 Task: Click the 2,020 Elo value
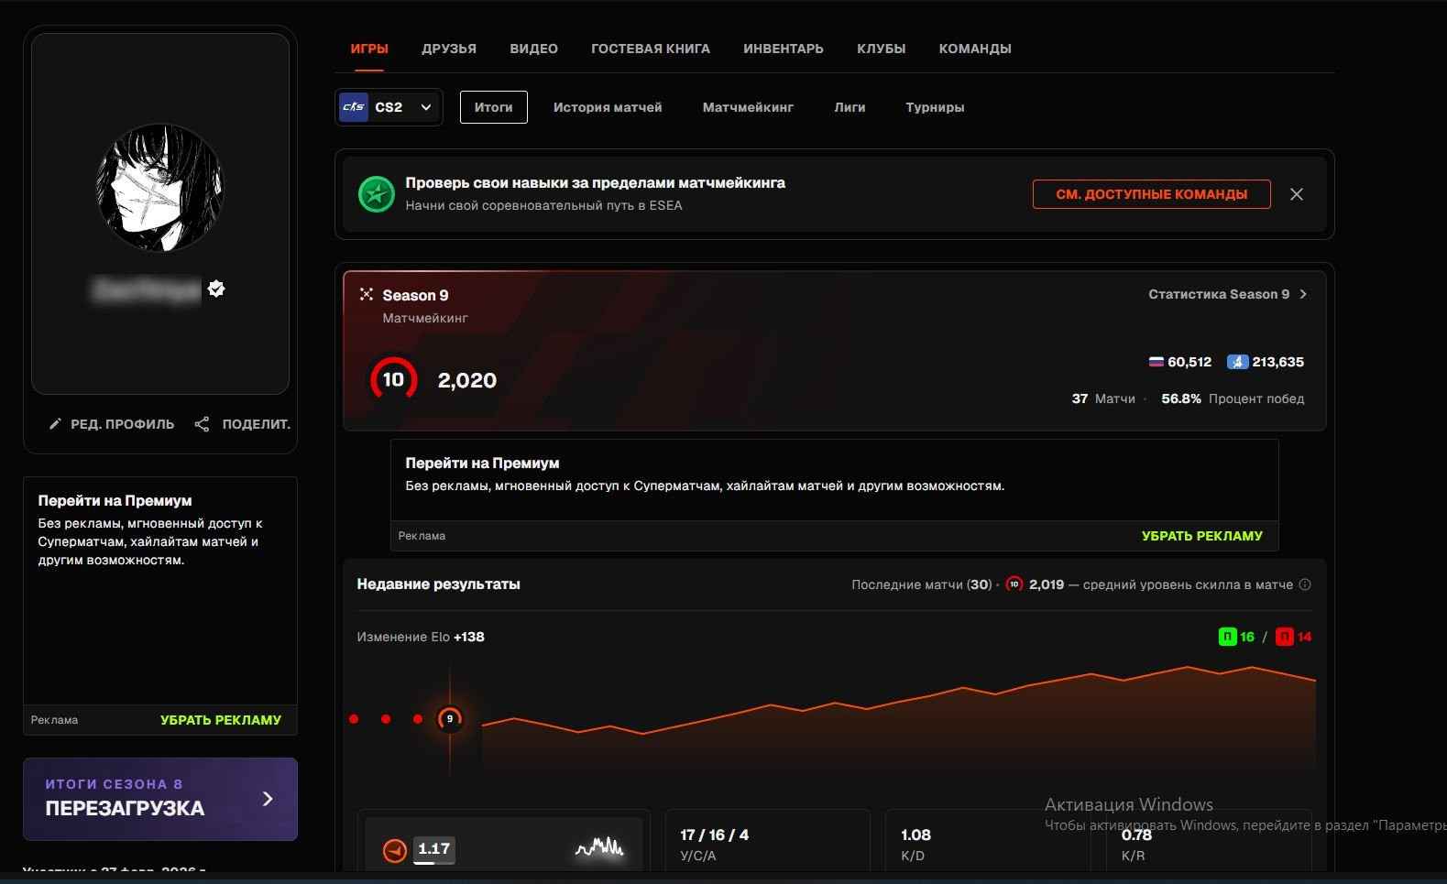click(x=467, y=380)
